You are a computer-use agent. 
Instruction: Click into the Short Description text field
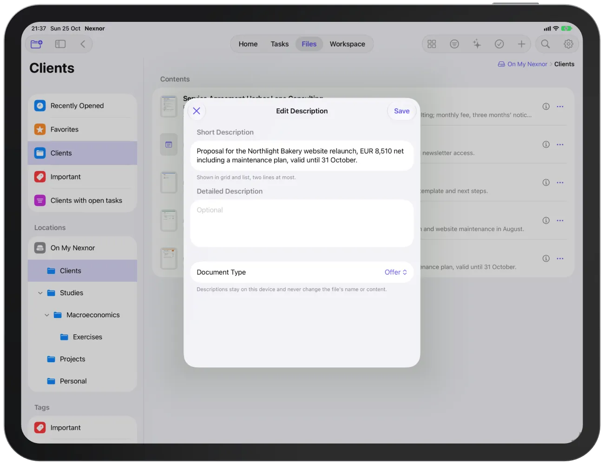tap(302, 156)
